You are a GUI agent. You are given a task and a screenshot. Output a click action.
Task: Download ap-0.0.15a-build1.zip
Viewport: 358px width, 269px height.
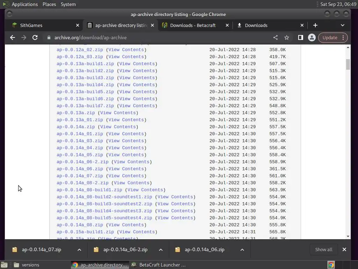tap(85, 232)
